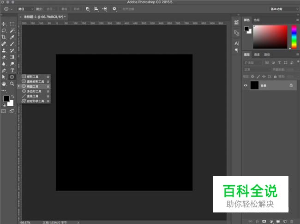Choose 自定形状工具 from the flyout menu
Image resolution: width=300 pixels, height=224 pixels.
(x=35, y=101)
